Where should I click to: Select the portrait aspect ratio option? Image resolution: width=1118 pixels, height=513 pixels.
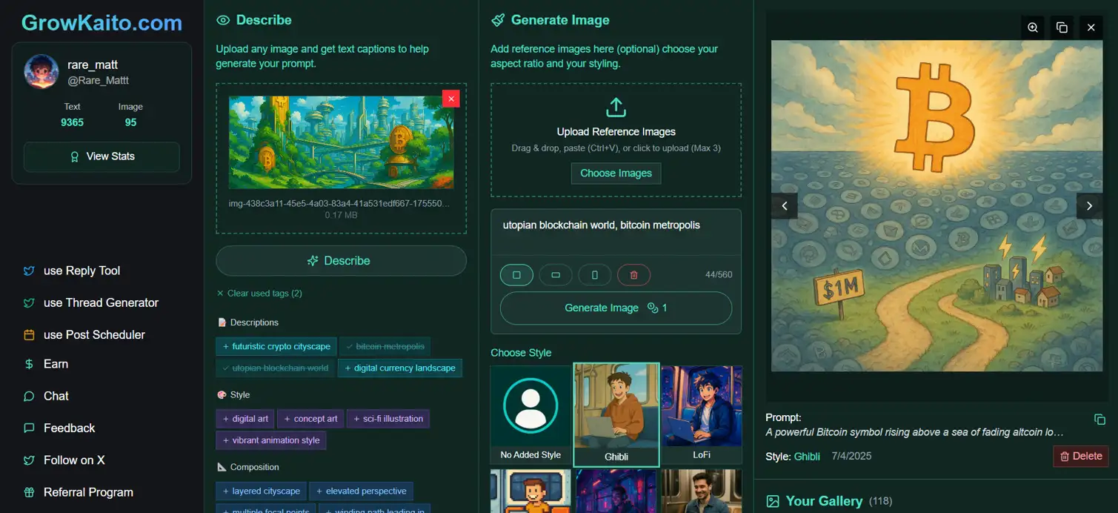click(x=594, y=275)
